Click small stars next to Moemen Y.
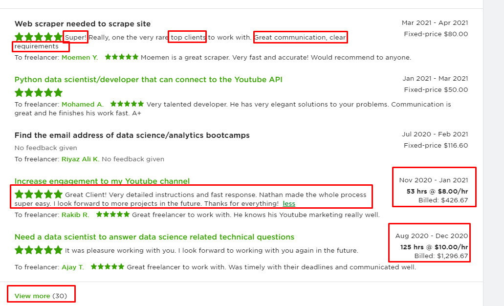 (122, 57)
